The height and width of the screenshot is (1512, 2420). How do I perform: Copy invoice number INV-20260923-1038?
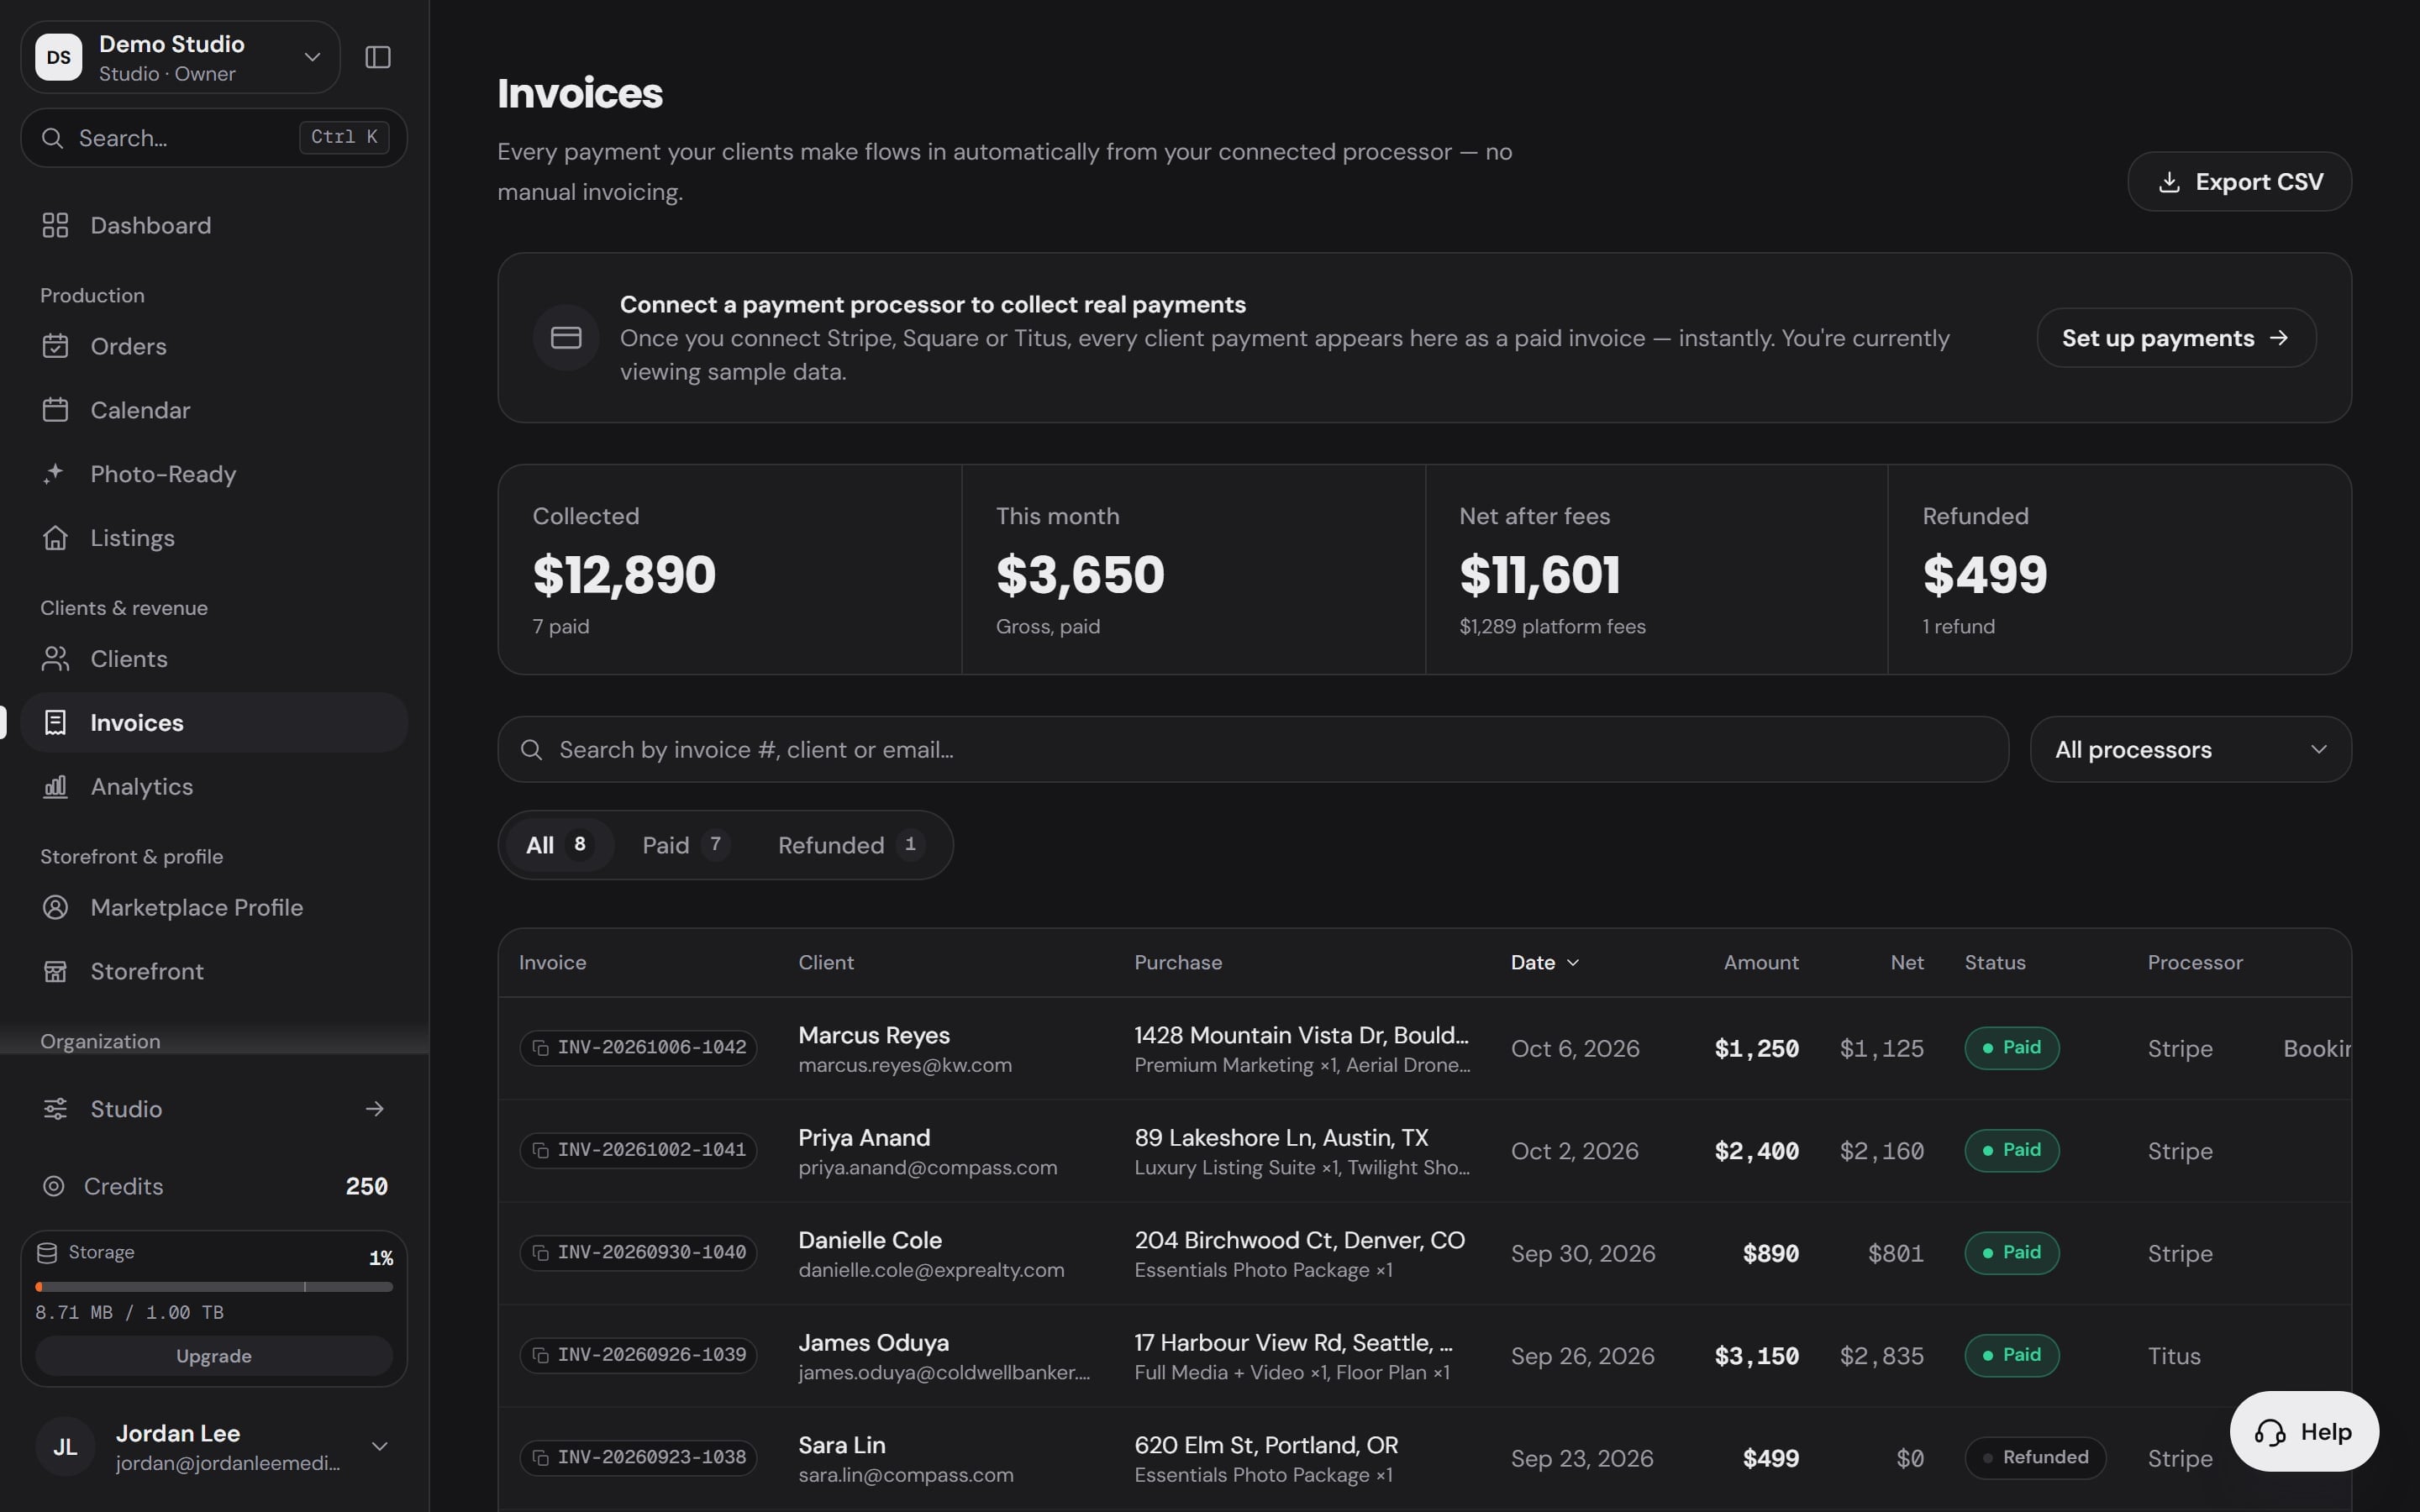[638, 1458]
